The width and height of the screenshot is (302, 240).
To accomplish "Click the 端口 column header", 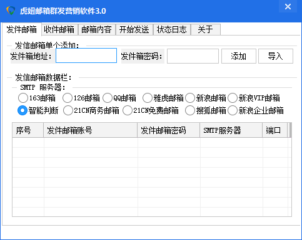I will click(275, 130).
